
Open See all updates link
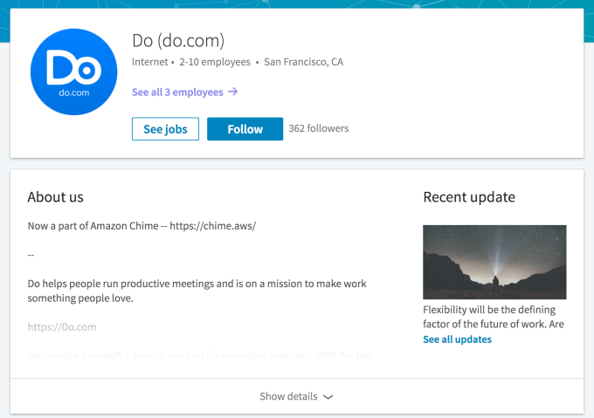457,339
